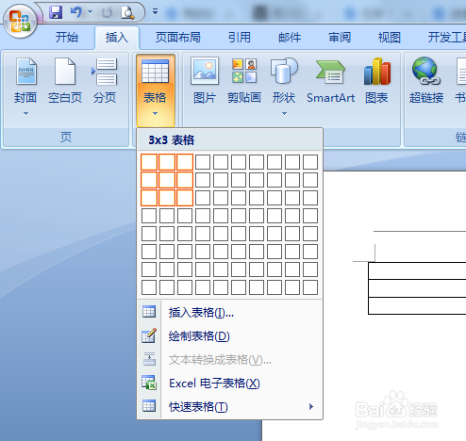
Task: Expand the 形状 dropdown arrow
Action: 284,113
